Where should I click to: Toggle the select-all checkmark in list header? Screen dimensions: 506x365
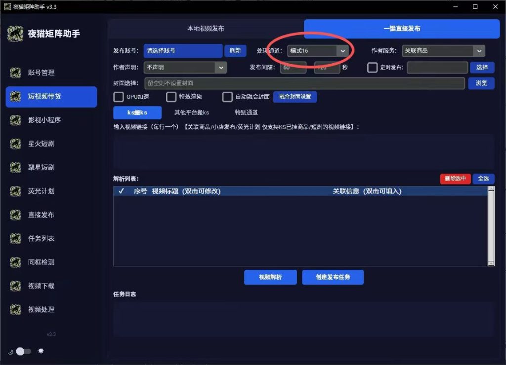pos(122,191)
